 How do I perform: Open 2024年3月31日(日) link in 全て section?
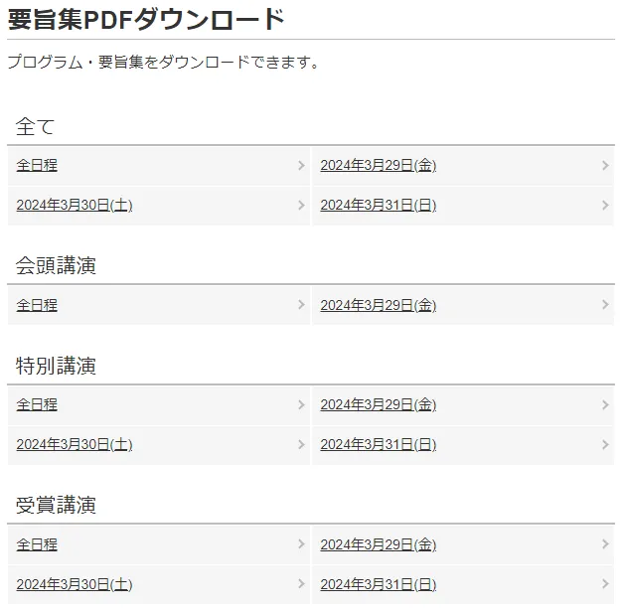tap(378, 206)
